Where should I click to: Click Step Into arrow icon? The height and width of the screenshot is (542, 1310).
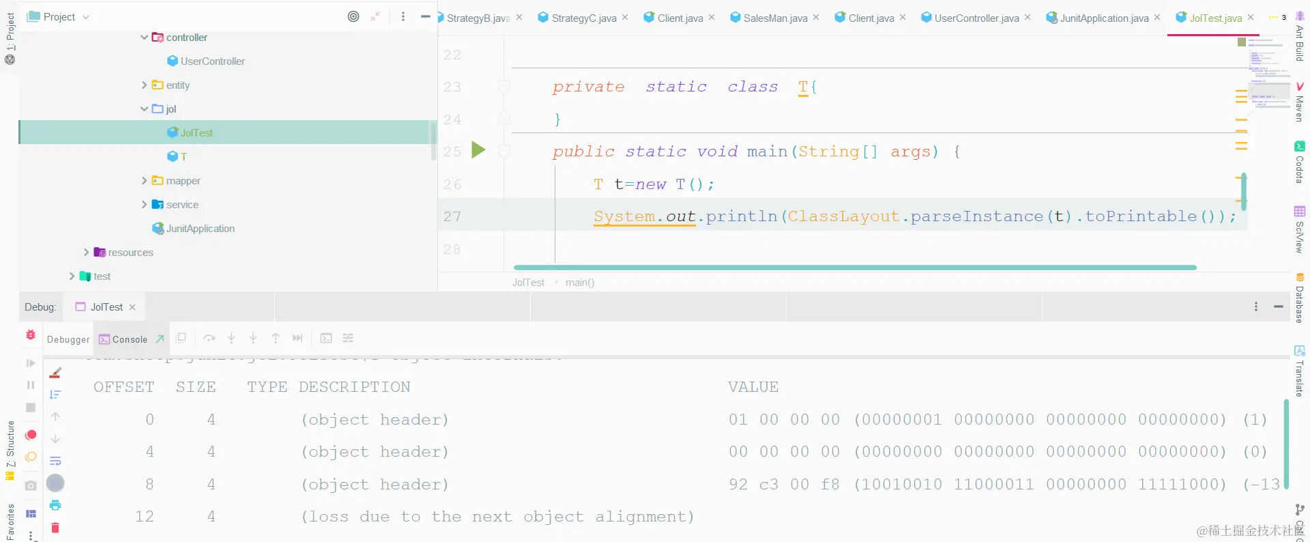pyautogui.click(x=231, y=338)
